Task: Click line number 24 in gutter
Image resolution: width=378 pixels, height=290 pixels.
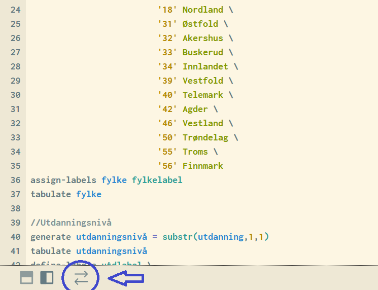Action: [x=15, y=10]
